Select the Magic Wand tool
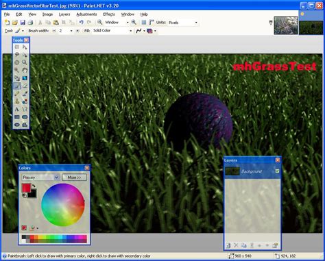325x261 pixels. point(16,70)
